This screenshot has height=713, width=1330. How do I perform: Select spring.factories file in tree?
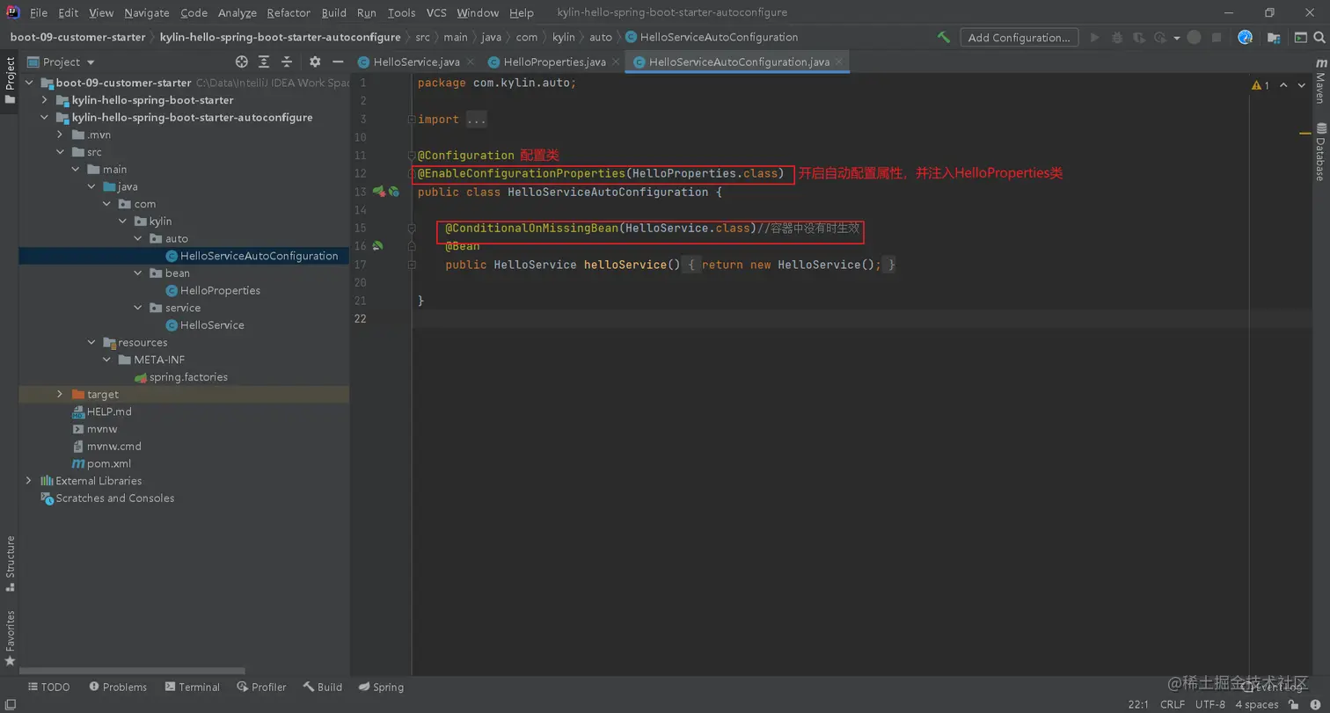[x=180, y=377]
